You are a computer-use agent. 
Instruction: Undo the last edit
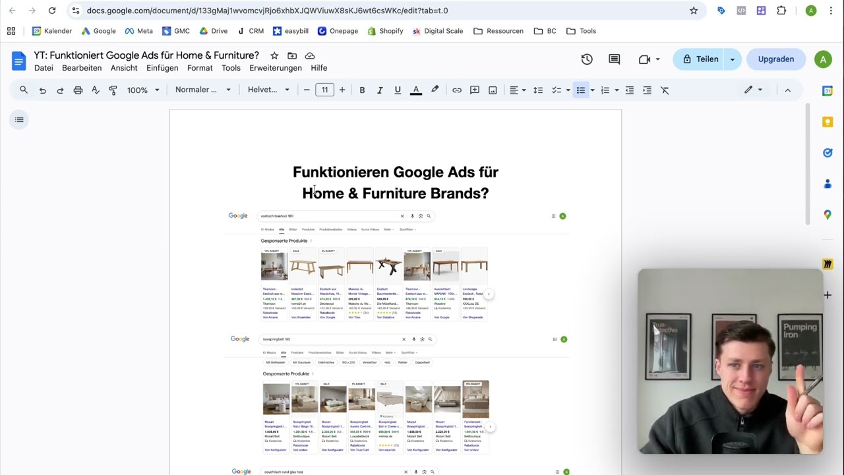[x=43, y=90]
